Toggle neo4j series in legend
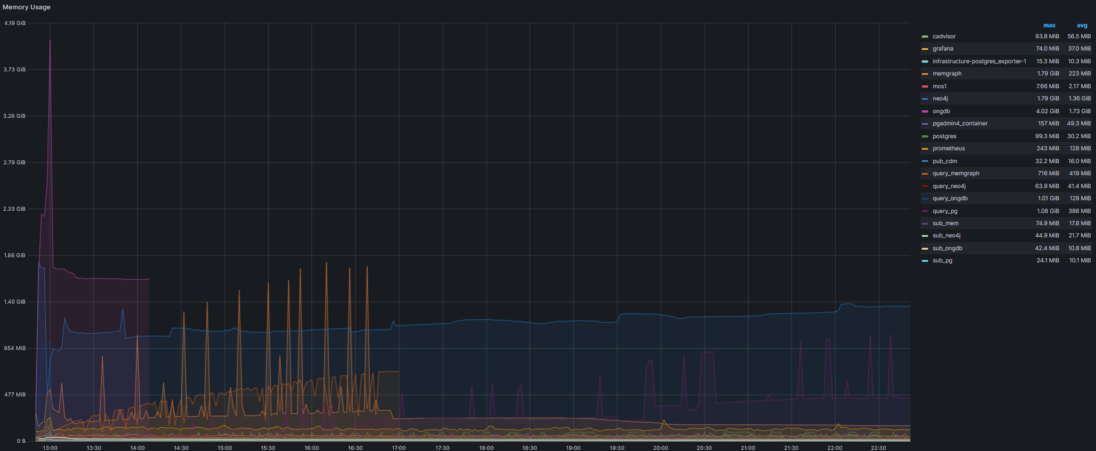This screenshot has height=451, width=1096. point(940,99)
